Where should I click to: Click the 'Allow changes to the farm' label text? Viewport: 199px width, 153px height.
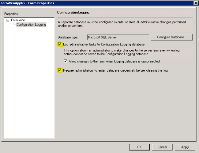pos(114,61)
